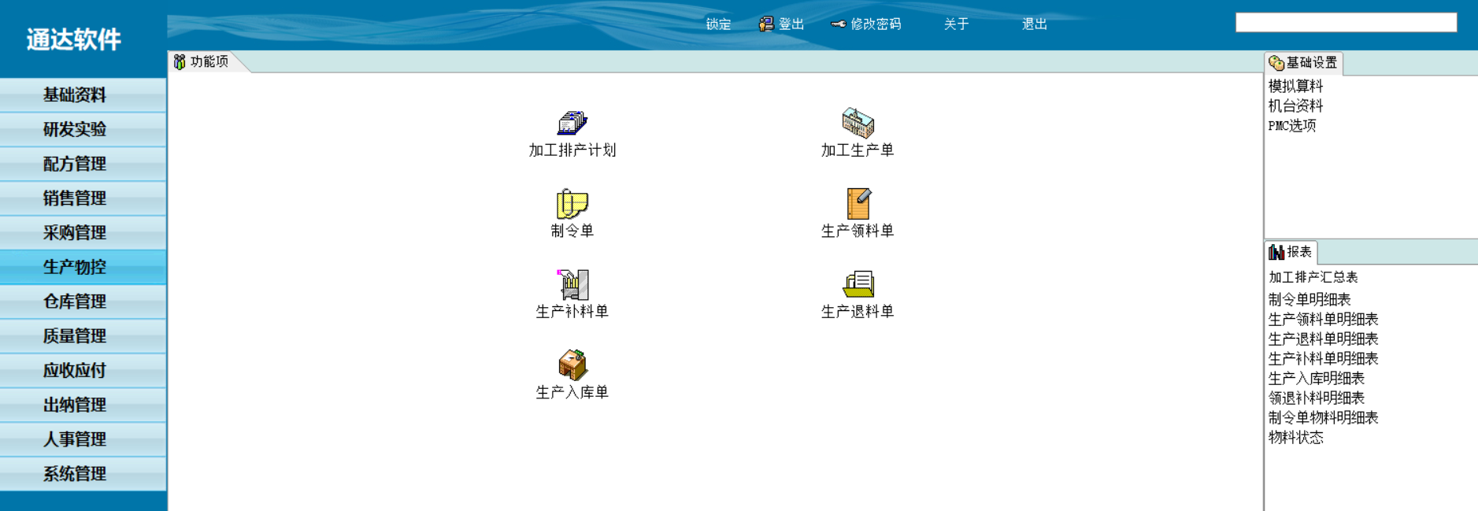This screenshot has width=1478, height=511.
Task: Select the 报表 panel tab
Action: point(1291,252)
